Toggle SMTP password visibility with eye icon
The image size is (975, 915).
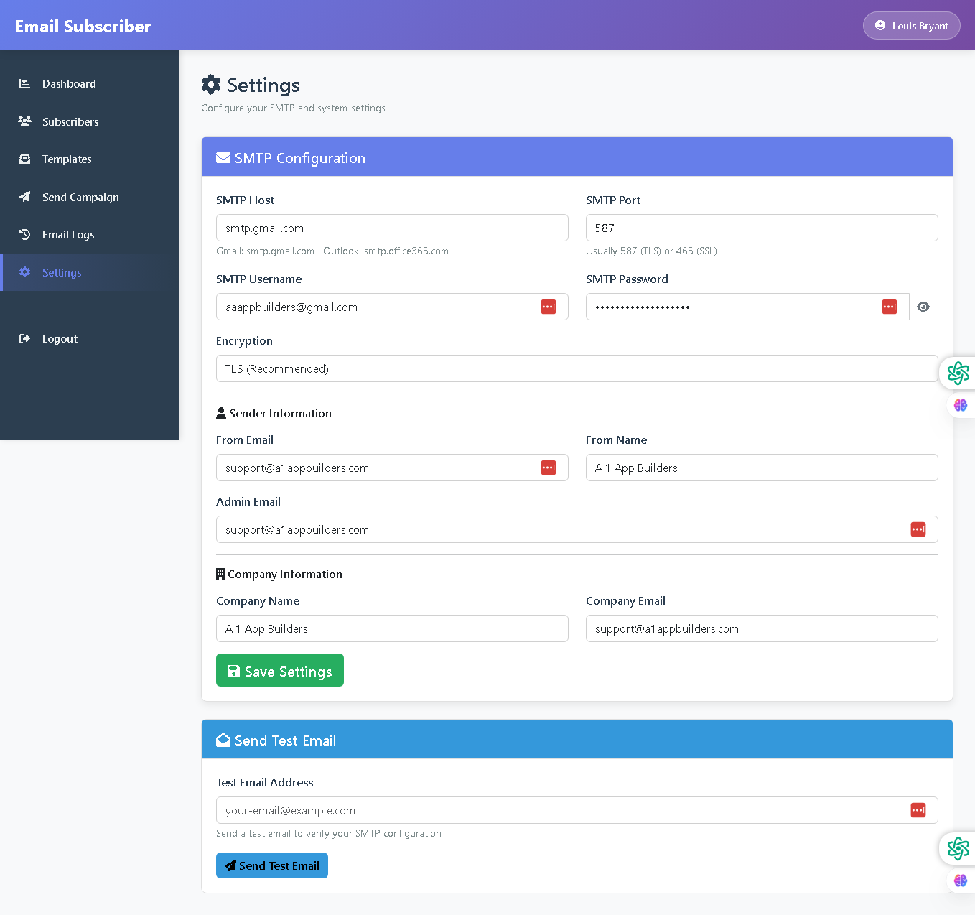[923, 307]
